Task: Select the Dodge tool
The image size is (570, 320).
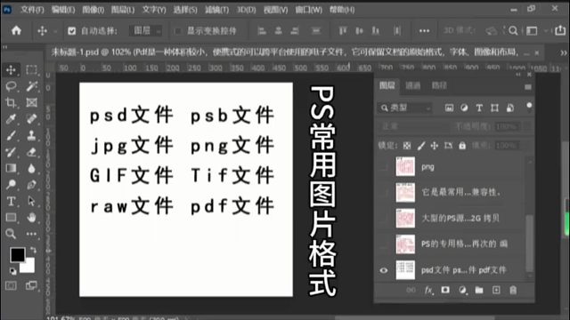Action: point(11,185)
